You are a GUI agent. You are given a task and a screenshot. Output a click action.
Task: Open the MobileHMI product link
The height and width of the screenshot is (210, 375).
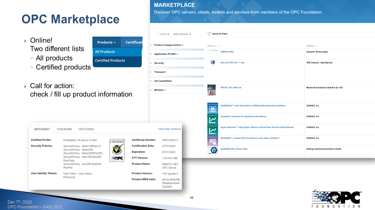tap(250, 138)
